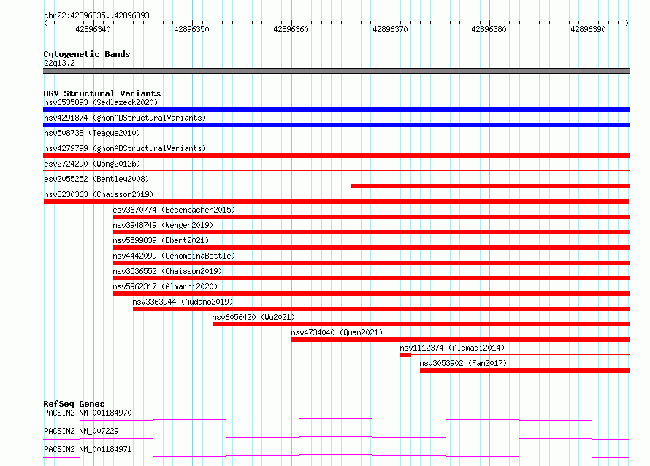Click ruler position 42896350

(x=192, y=29)
